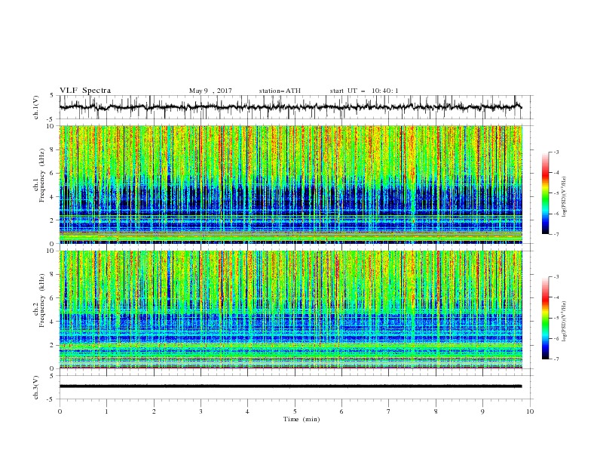This screenshot has height=462, width=597.
Task: Click time axis tick label "1"
Action: (x=106, y=411)
